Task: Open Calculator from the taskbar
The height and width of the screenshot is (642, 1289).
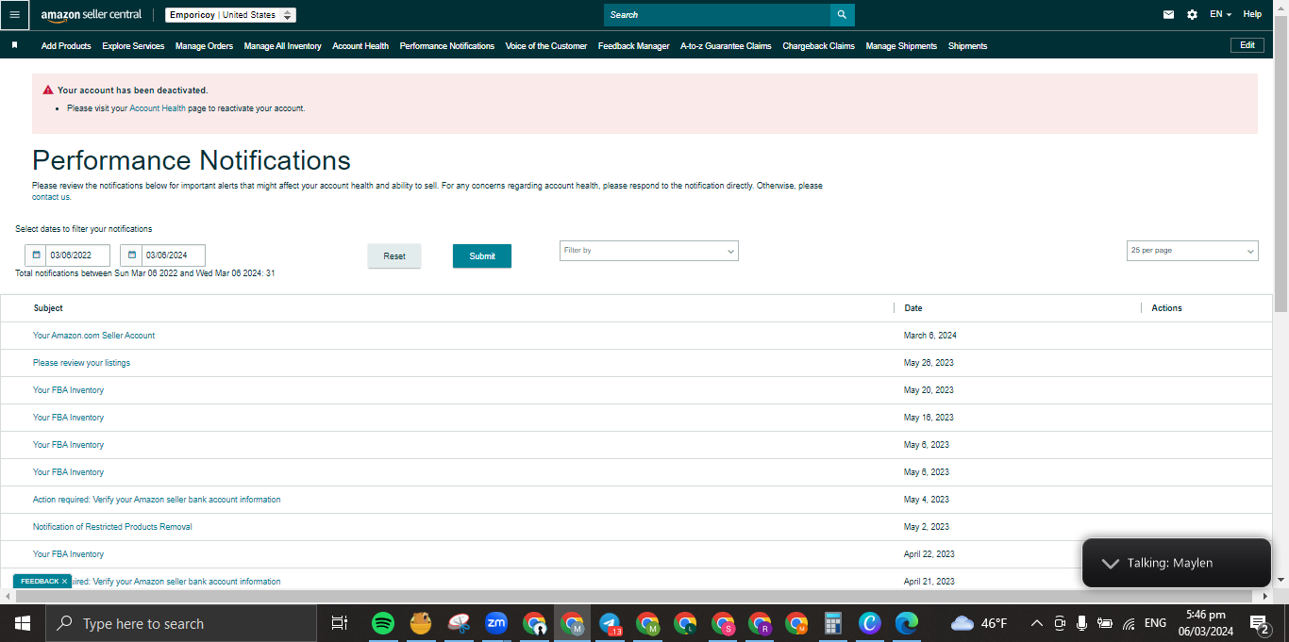Action: (x=833, y=623)
